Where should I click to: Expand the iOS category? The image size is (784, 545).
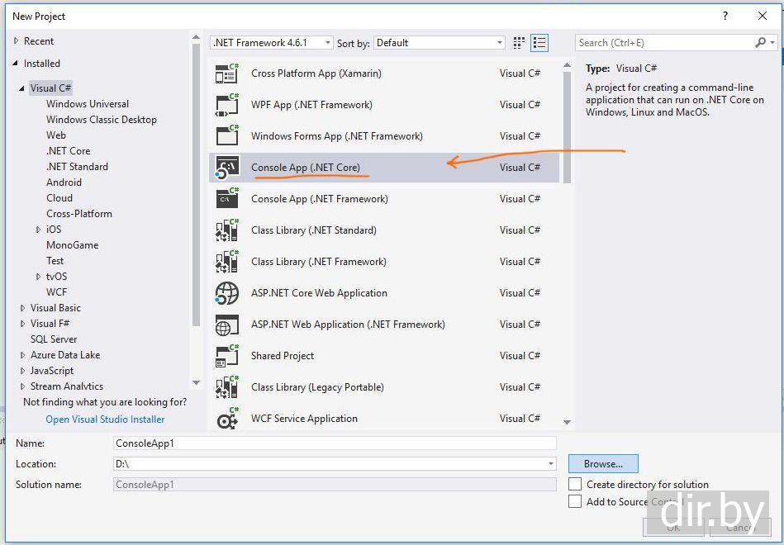(x=39, y=230)
